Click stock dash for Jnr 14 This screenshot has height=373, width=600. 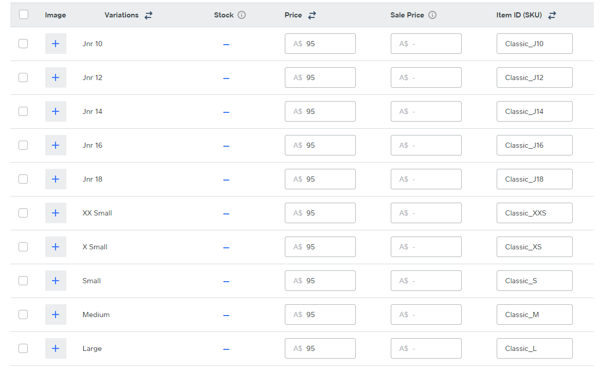click(226, 113)
